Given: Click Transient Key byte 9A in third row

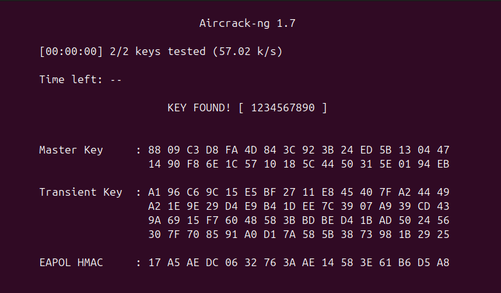Looking at the screenshot, I should pos(155,220).
